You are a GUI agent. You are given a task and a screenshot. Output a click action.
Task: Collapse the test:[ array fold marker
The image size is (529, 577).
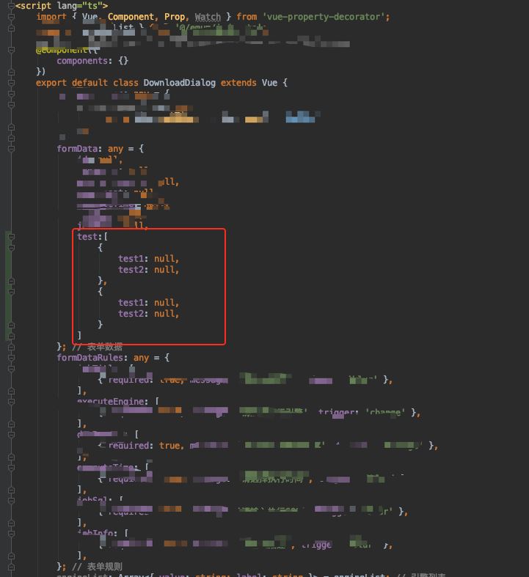(x=11, y=237)
